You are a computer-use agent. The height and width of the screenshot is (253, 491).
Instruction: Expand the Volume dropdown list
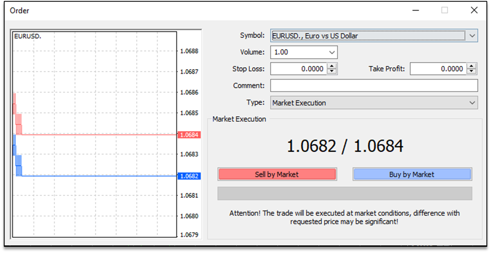[x=332, y=52]
